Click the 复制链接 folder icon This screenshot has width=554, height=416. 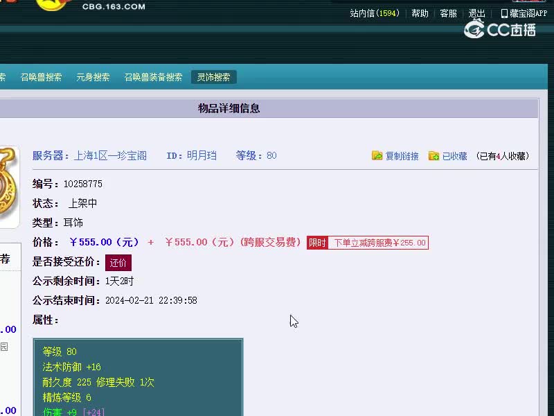point(377,155)
